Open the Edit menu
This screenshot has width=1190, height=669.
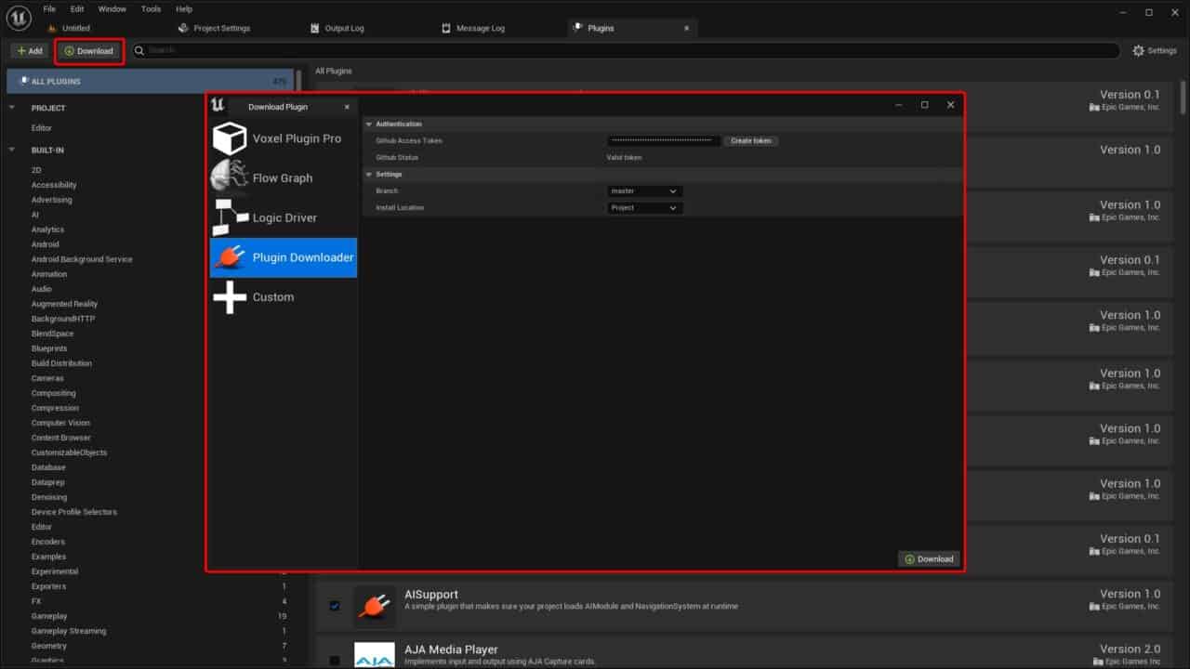77,8
